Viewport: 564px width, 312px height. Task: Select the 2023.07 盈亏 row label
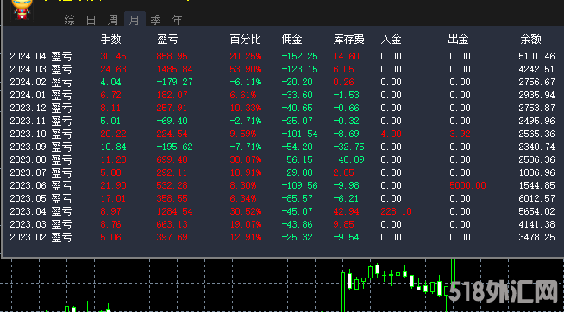(41, 173)
